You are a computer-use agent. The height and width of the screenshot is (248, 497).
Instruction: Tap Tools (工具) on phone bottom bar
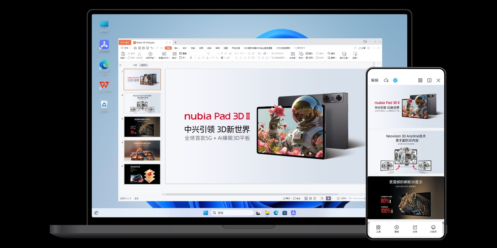[x=378, y=229]
